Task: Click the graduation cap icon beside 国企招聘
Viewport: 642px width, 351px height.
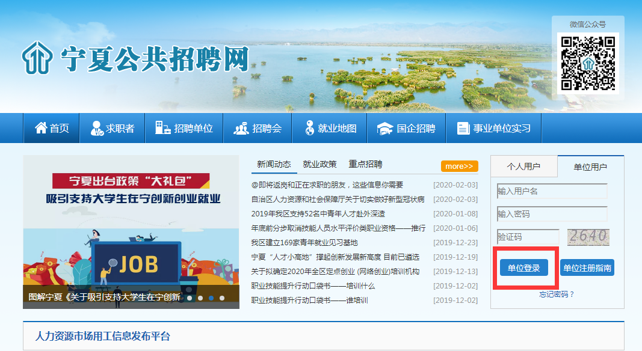Action: (x=385, y=129)
